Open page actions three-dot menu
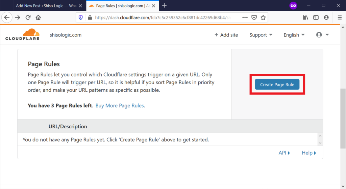This screenshot has width=346, height=189. (x=245, y=18)
